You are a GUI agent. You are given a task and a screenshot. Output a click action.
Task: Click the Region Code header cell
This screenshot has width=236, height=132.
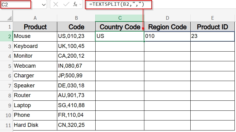(167, 27)
